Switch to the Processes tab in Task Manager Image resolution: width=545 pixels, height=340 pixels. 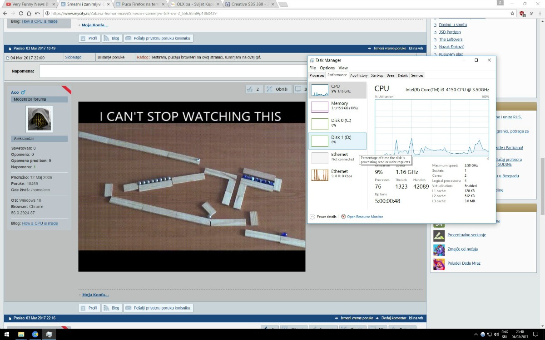pos(317,75)
